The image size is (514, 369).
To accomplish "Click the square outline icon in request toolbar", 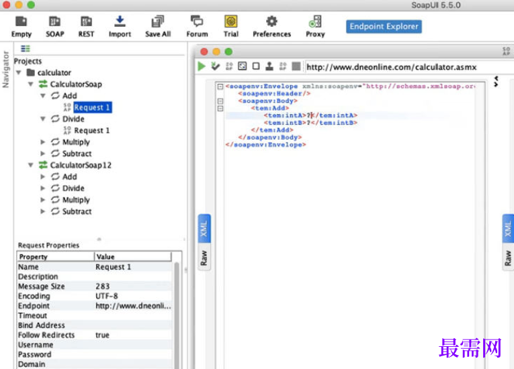I will click(256, 66).
